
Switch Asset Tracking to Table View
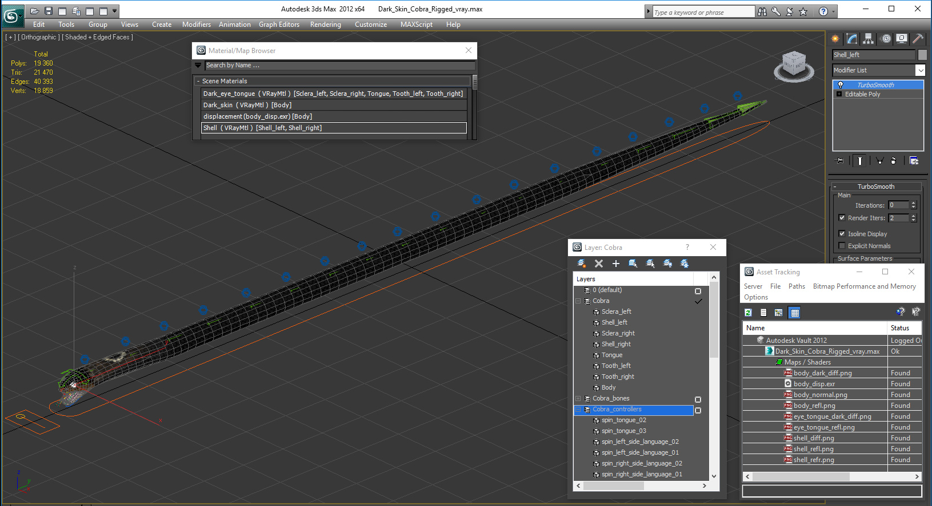click(794, 313)
